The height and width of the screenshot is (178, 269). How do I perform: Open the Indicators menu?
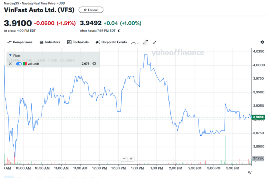tap(50, 42)
